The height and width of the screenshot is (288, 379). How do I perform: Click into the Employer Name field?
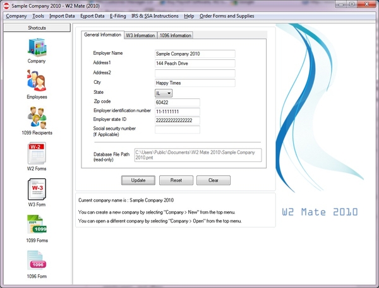point(195,54)
